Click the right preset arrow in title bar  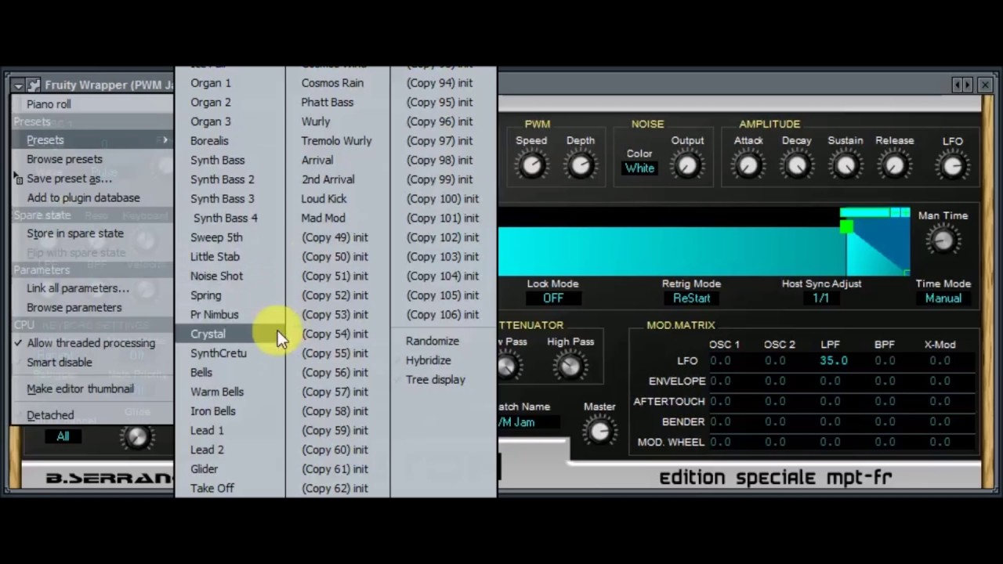tap(968, 85)
